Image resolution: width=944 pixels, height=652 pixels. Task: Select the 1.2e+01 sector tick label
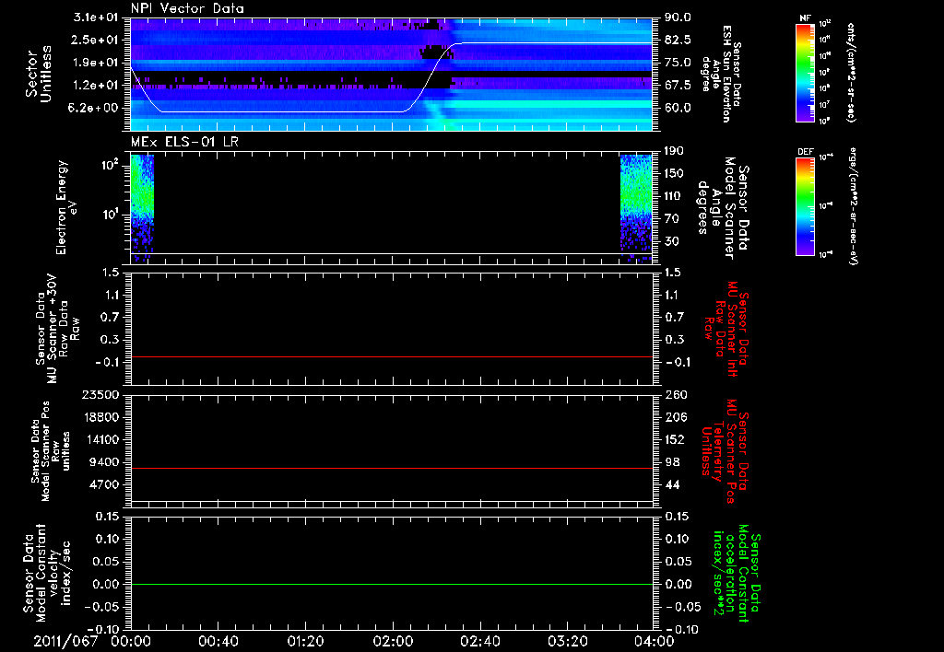[x=95, y=86]
